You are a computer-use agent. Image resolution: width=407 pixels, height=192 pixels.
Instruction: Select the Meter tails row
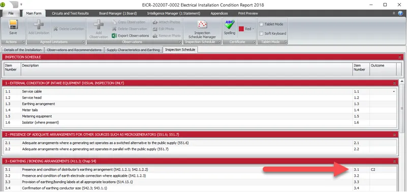tap(200, 110)
